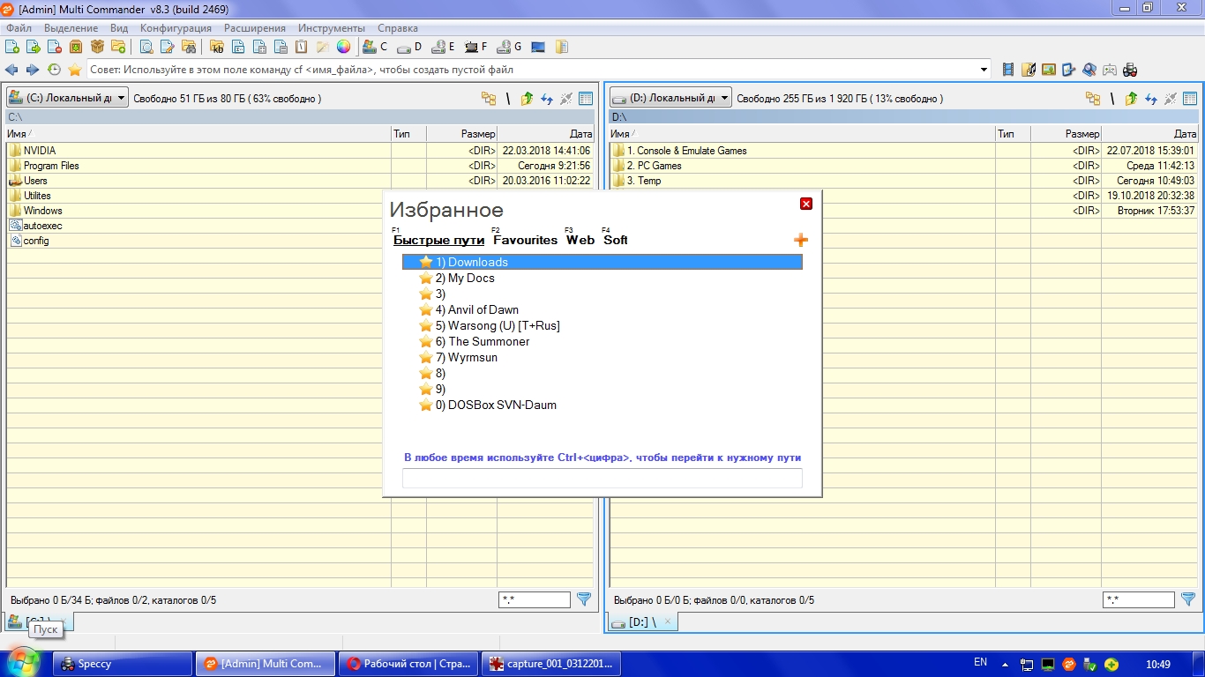The width and height of the screenshot is (1205, 677).
Task: Close the Избранное popup
Action: [x=805, y=204]
